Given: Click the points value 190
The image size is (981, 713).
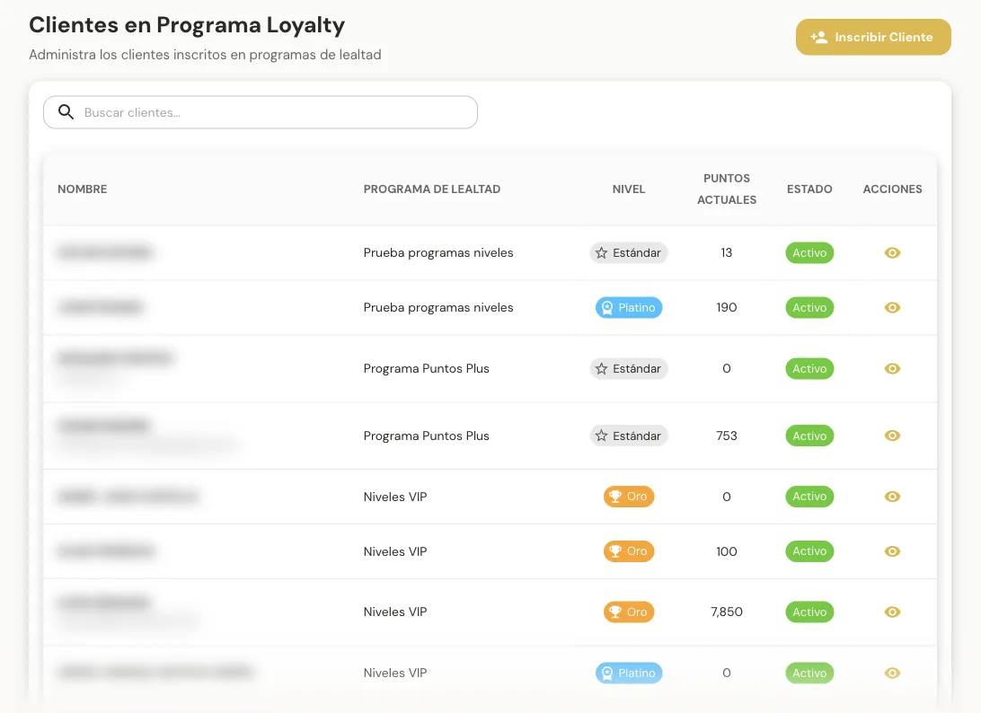Looking at the screenshot, I should click(x=727, y=308).
